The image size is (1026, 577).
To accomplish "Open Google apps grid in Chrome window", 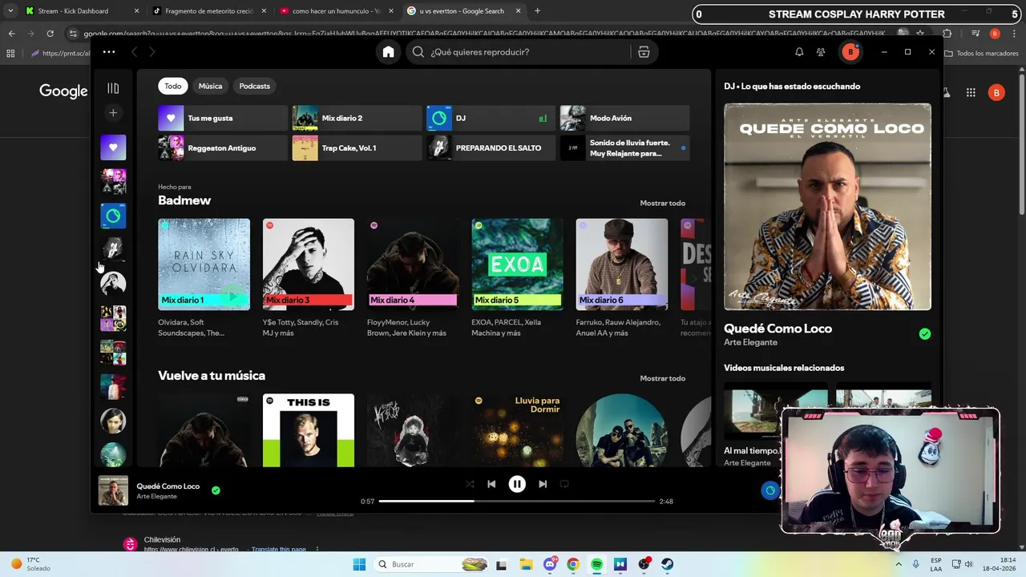I will [x=971, y=93].
